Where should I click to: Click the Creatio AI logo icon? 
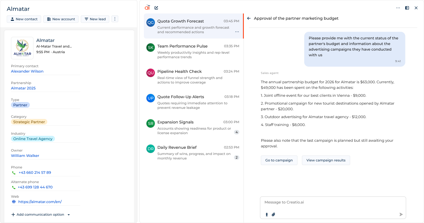click(x=147, y=8)
